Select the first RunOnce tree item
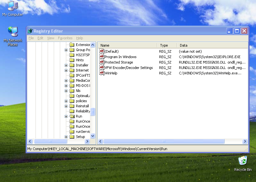 coord(83,121)
